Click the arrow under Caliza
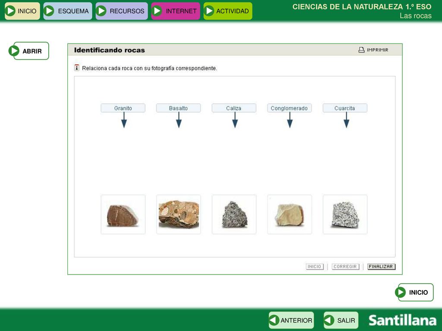 235,120
